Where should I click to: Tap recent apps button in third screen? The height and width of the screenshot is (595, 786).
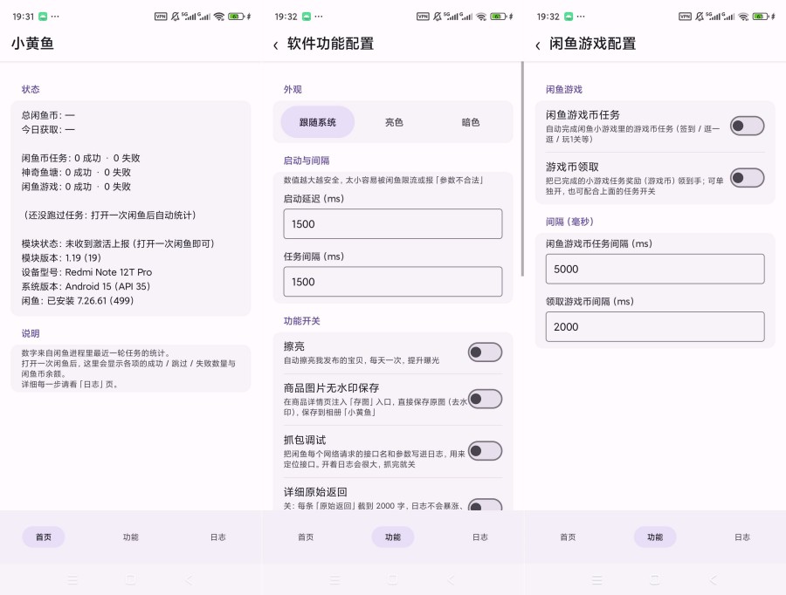pos(596,579)
